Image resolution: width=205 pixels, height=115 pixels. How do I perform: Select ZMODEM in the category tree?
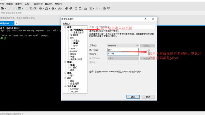pyautogui.click(x=74, y=92)
